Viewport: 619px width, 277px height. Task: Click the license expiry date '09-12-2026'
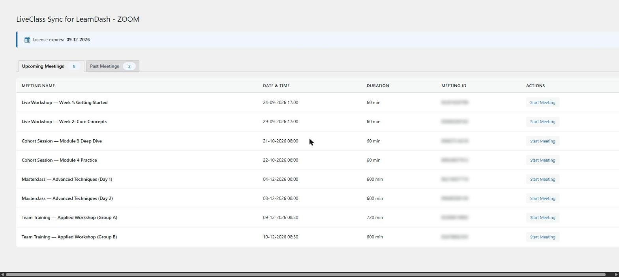tap(78, 39)
